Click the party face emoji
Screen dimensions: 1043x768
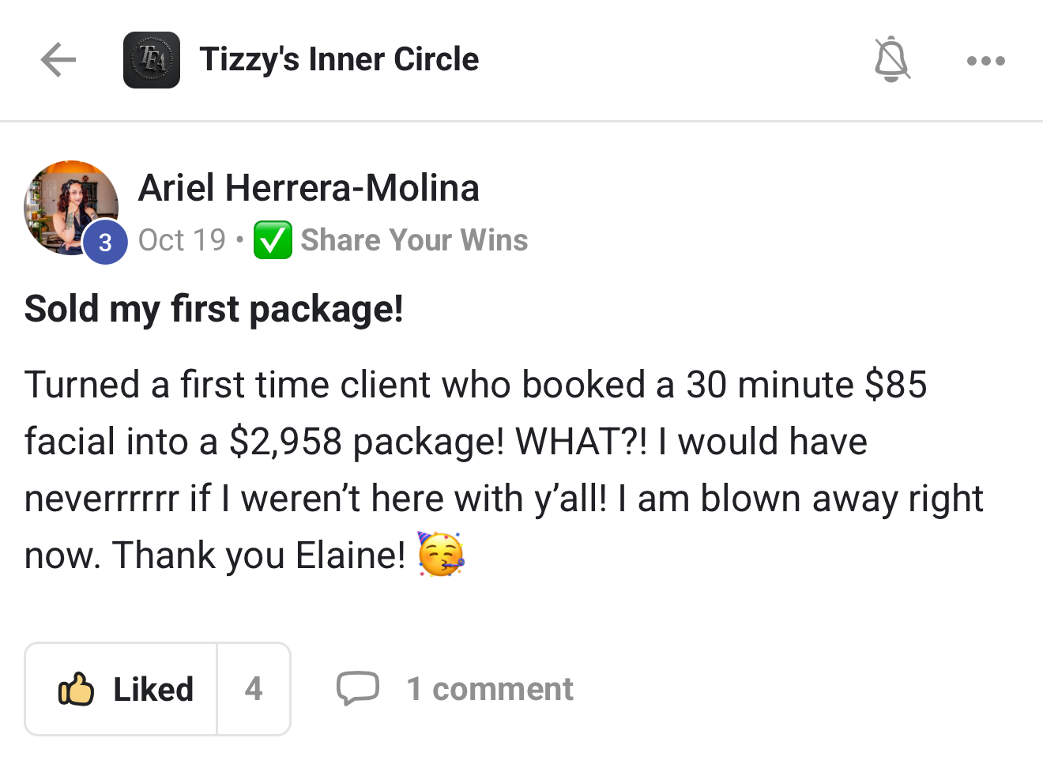coord(441,555)
